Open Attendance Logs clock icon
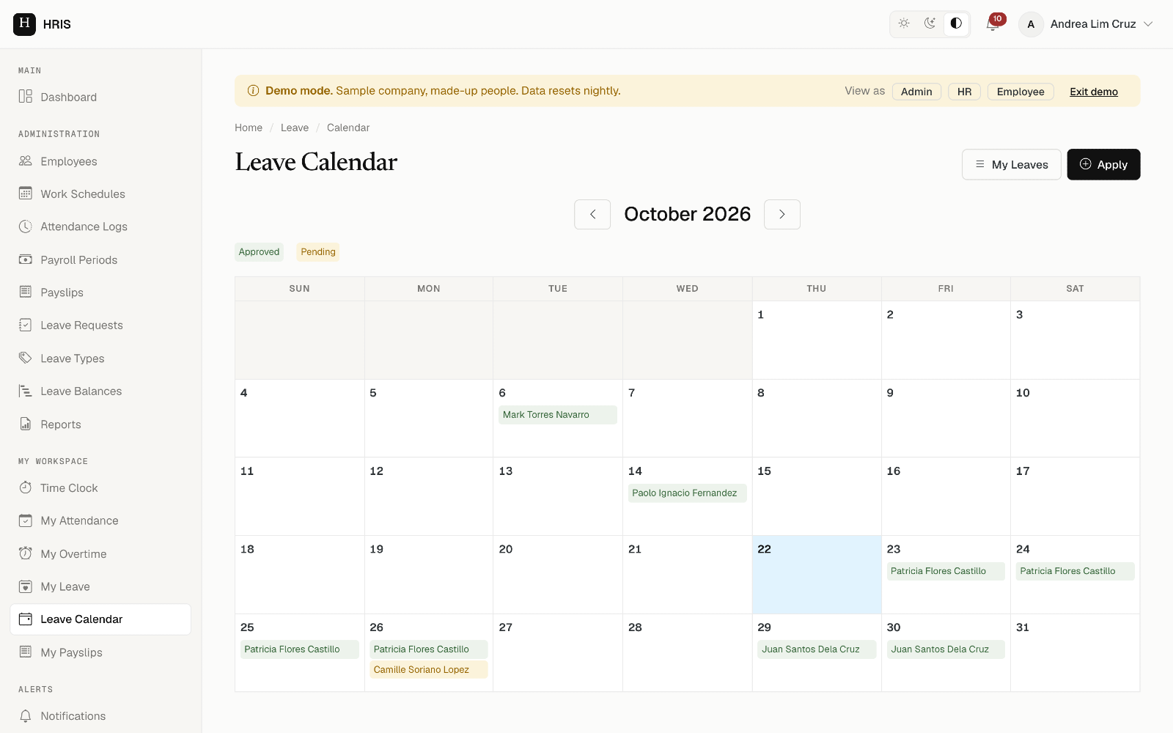The image size is (1173, 733). 26,226
